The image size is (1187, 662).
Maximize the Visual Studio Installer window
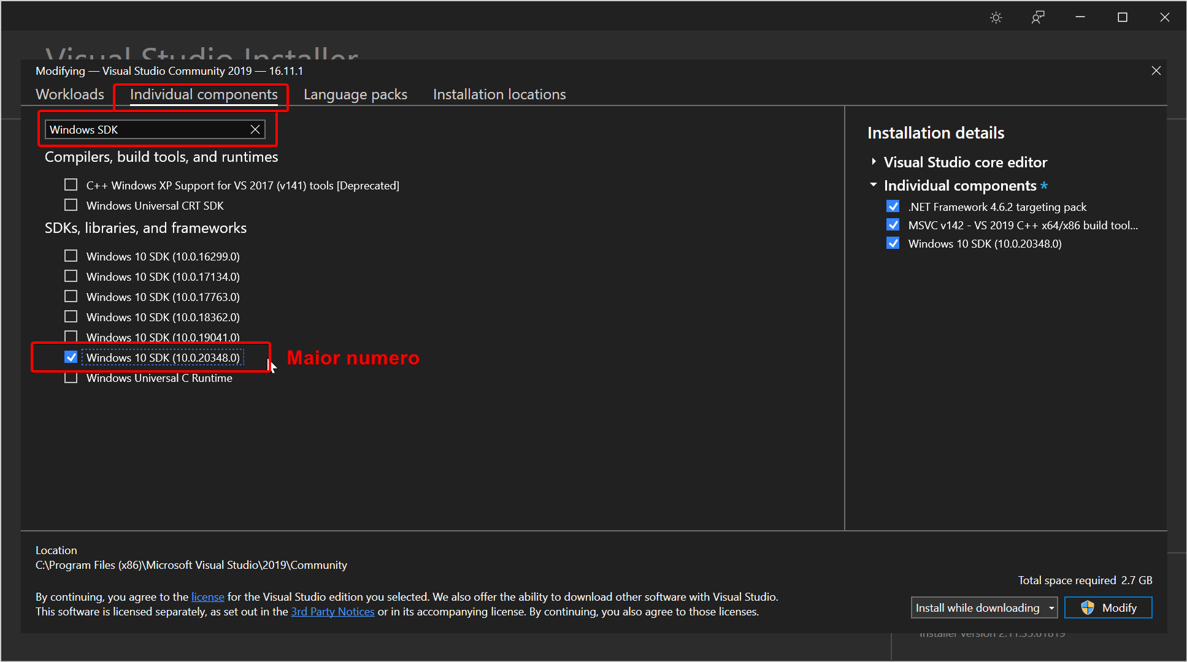pyautogui.click(x=1123, y=17)
